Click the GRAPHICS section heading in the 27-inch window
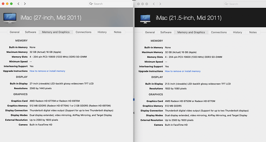 pos(20,94)
